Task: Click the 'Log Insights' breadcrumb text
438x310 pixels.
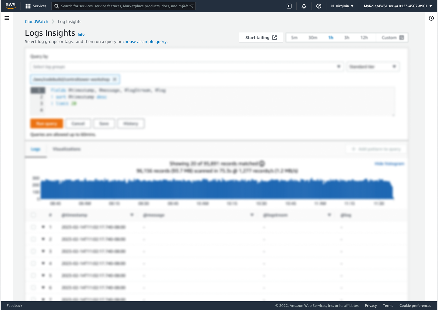Action: (x=69, y=21)
